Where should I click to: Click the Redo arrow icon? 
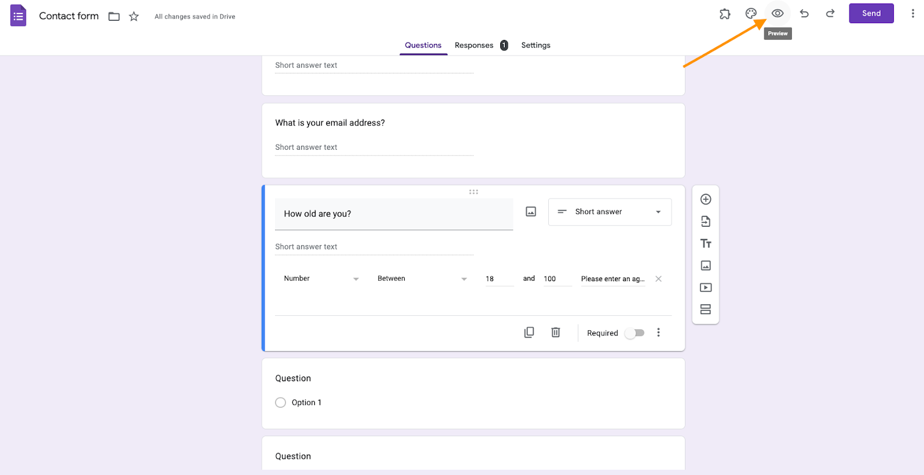coord(830,13)
